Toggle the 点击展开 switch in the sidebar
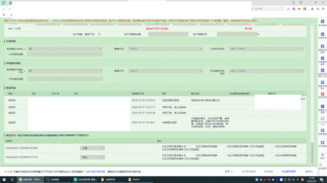Image resolution: width=327 pixels, height=183 pixels. pyautogui.click(x=322, y=165)
